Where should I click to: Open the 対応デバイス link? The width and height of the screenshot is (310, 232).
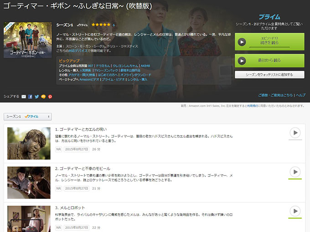point(78,50)
